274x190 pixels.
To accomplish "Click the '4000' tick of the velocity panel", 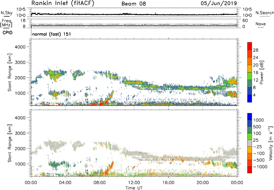I will click(x=20, y=118).
